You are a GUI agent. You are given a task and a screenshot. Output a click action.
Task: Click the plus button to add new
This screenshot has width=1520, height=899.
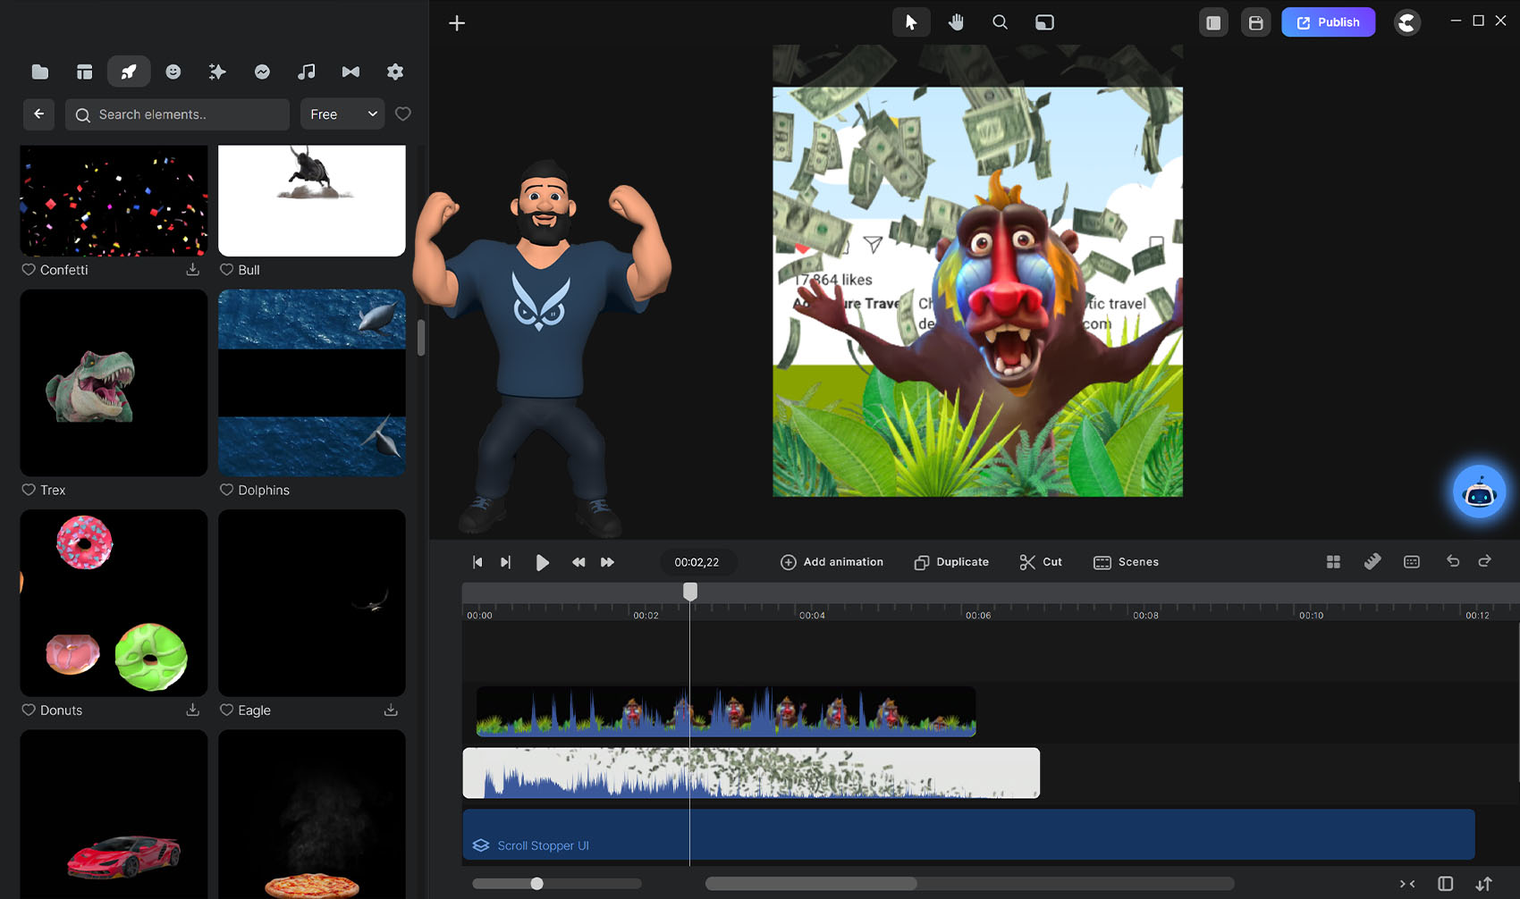tap(457, 23)
